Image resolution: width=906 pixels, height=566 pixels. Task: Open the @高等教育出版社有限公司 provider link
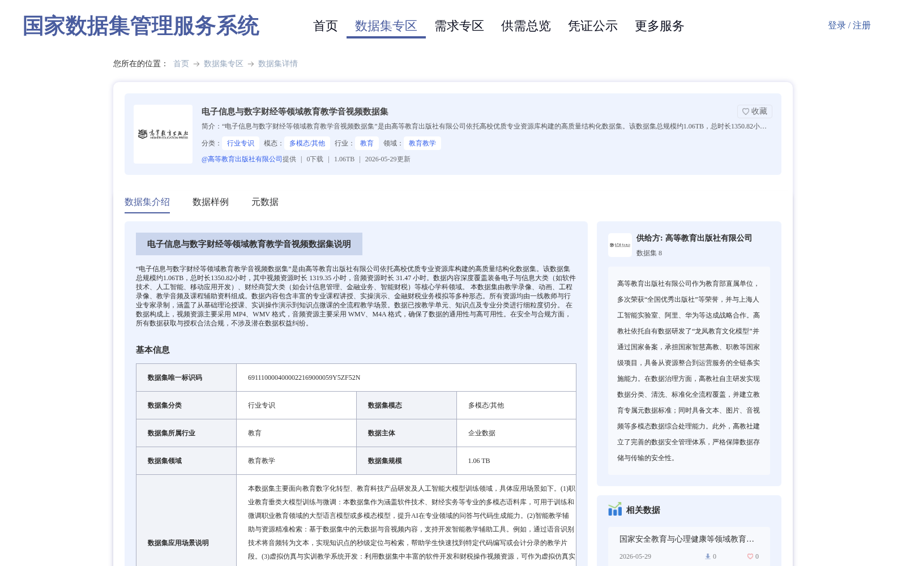tap(242, 159)
